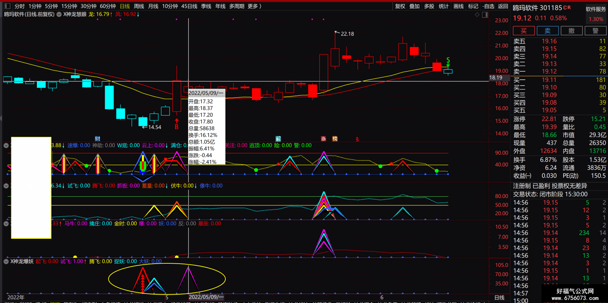
Task: Toggle the right panel layout icon
Action: [485, 14]
